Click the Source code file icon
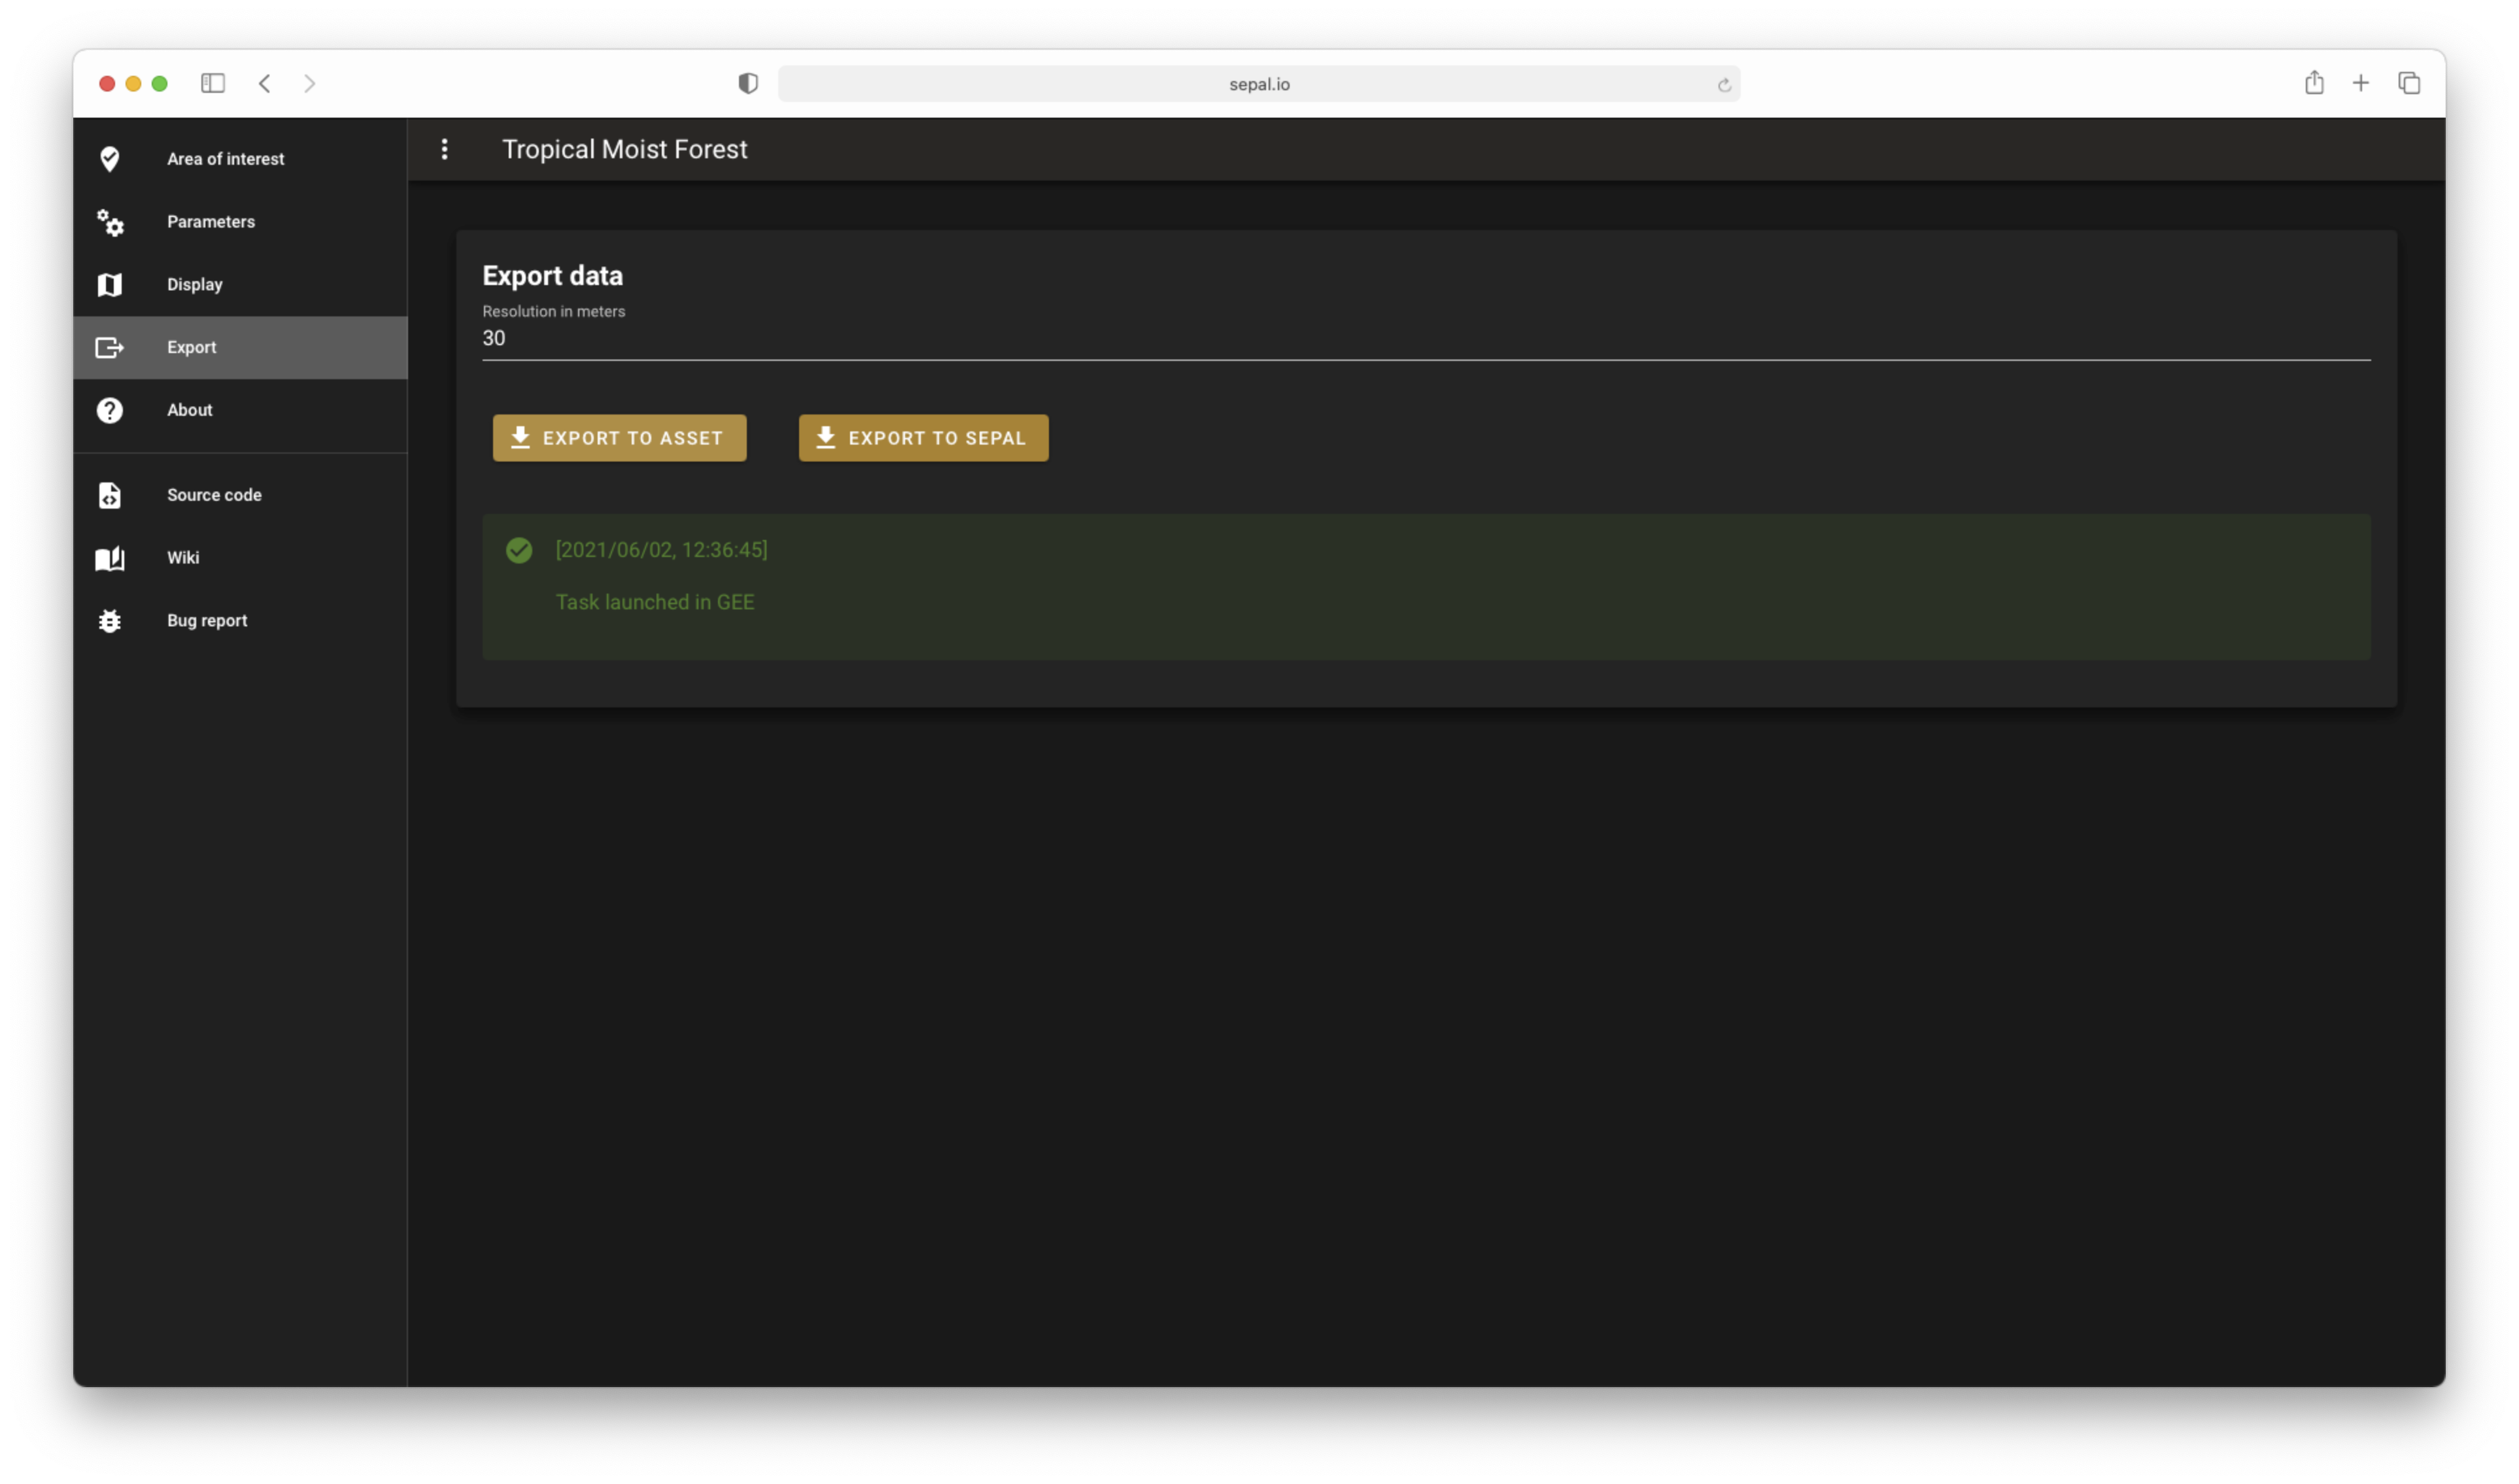 click(110, 495)
